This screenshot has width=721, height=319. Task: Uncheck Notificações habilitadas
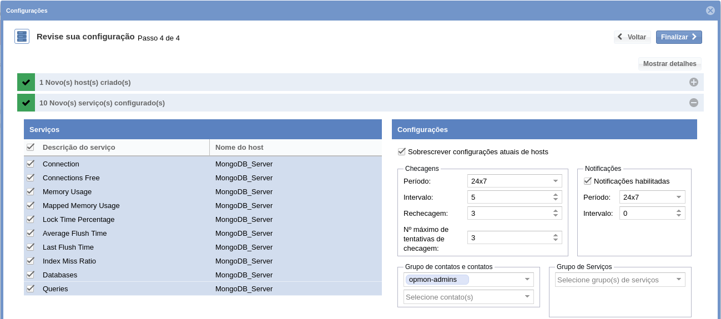(x=587, y=181)
